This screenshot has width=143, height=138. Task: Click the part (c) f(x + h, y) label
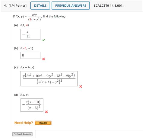click(27, 67)
